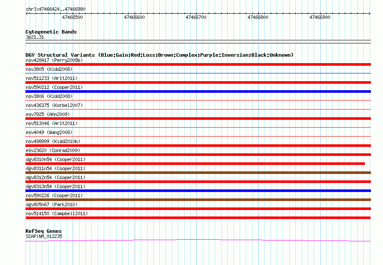The height and width of the screenshot is (265, 383).
Task: Select the dgv8313n54 blue gain bar
Action: 198,191
